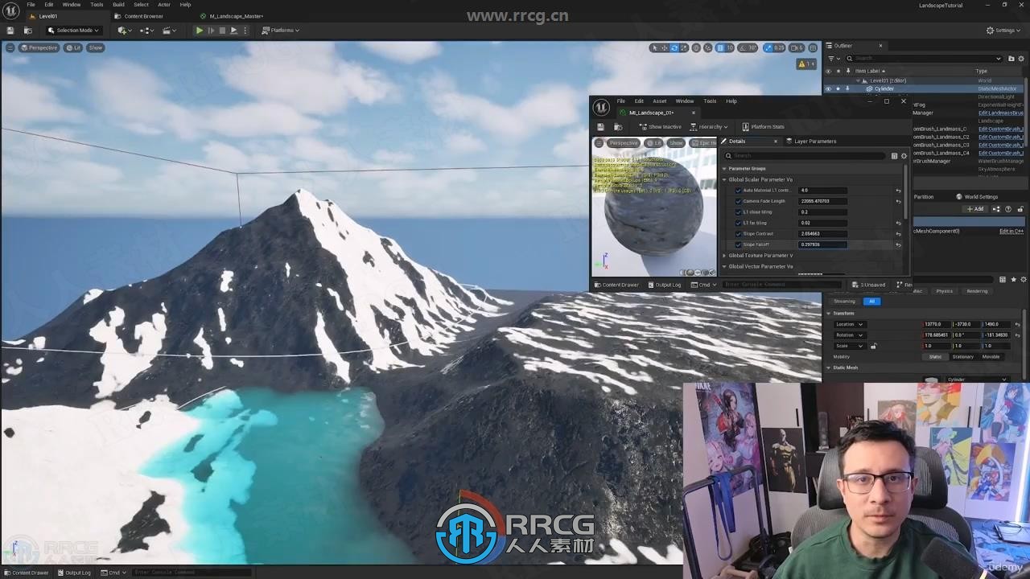1030x579 pixels.
Task: Start Play in Editor
Action: (200, 31)
